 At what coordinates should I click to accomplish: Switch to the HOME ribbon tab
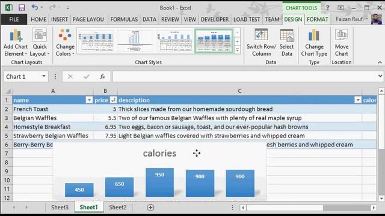pyautogui.click(x=38, y=19)
